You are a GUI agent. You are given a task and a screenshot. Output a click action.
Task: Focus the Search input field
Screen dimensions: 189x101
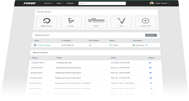click(102, 3)
